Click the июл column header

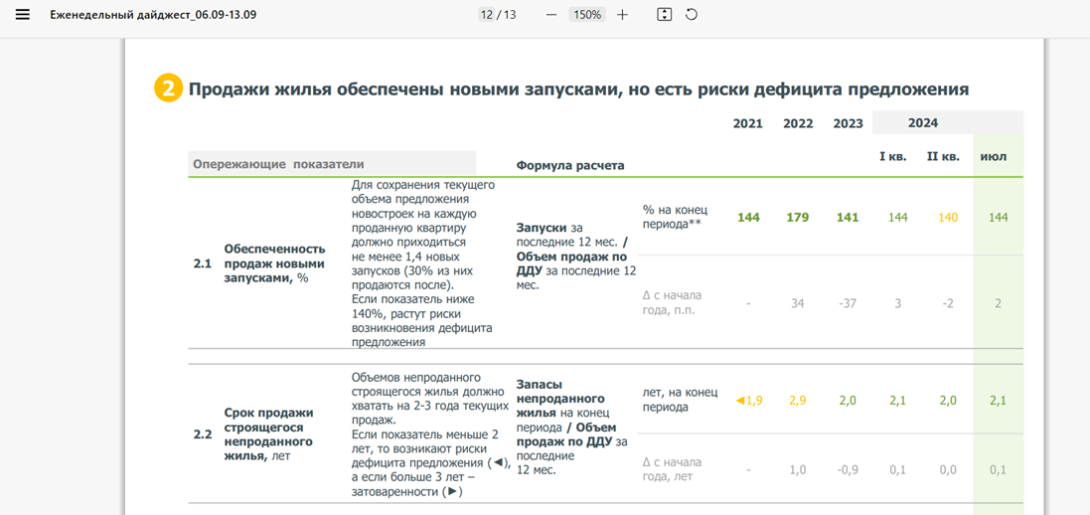(x=994, y=157)
